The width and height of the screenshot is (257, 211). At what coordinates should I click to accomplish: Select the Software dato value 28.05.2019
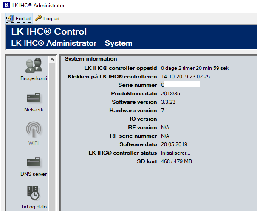[174, 144]
